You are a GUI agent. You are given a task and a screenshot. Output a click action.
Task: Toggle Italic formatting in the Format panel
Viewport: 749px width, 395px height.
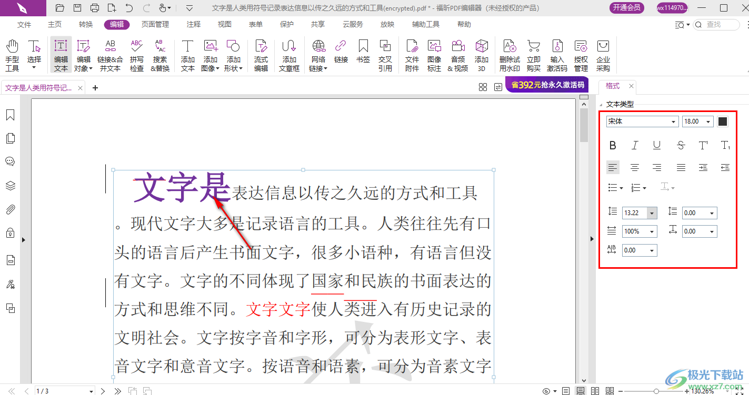click(635, 145)
